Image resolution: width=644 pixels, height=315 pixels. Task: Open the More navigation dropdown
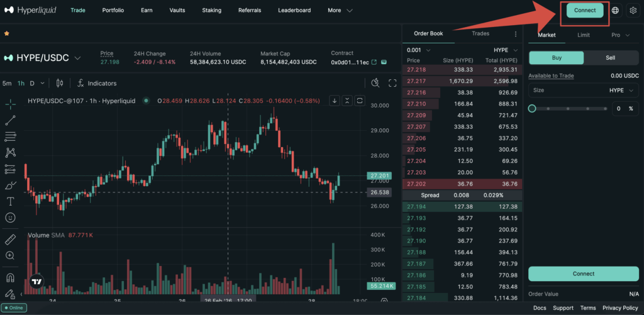click(x=338, y=11)
